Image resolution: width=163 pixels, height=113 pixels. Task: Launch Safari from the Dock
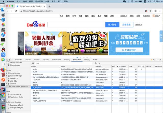coord(3,20)
